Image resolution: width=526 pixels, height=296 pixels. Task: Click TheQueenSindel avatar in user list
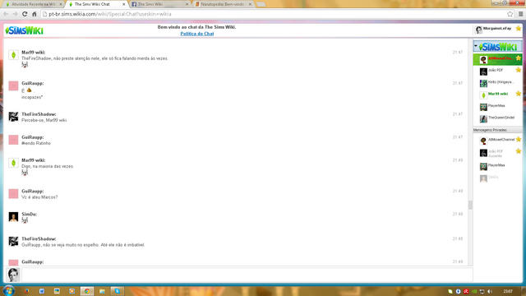pos(483,118)
